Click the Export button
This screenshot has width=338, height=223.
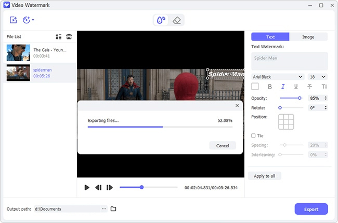(311, 209)
